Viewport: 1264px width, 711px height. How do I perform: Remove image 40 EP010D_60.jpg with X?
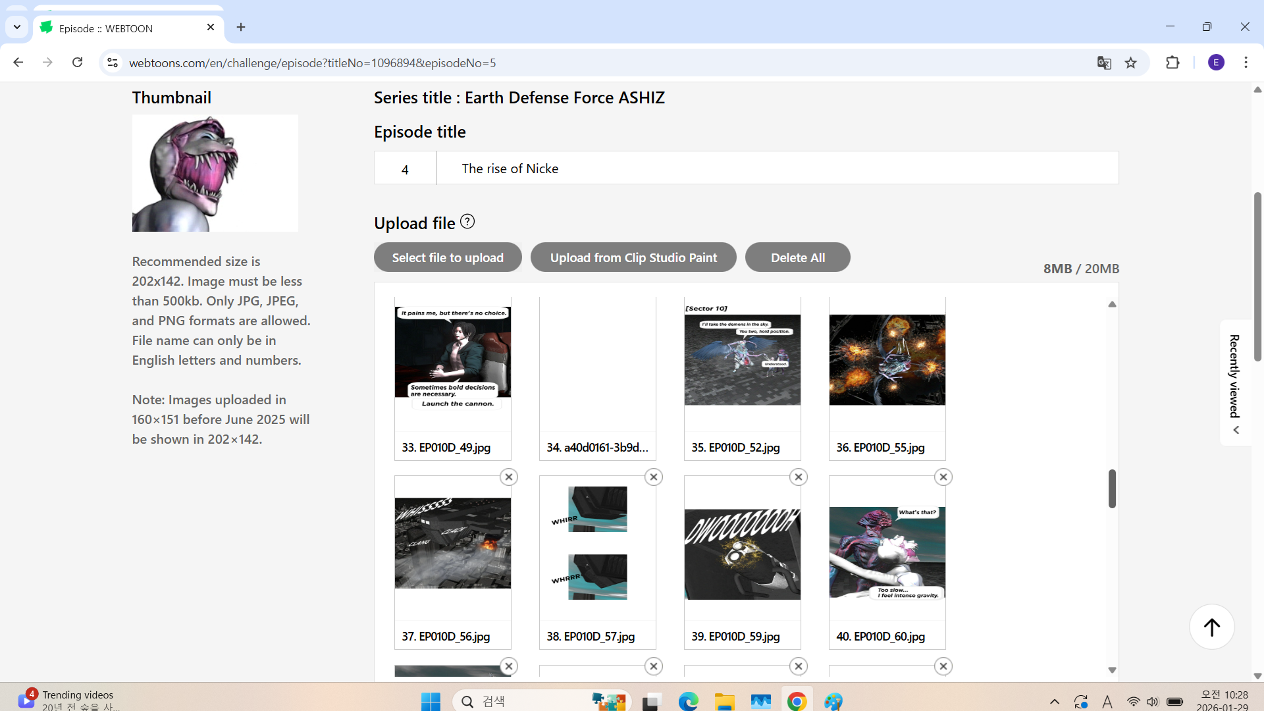(x=943, y=477)
